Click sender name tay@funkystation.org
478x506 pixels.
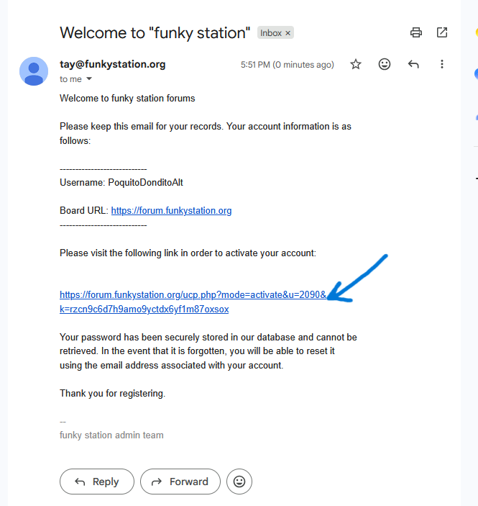112,64
